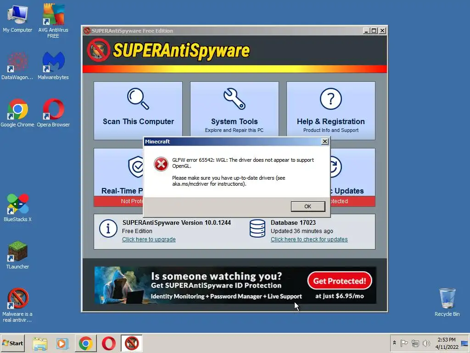Image resolution: width=470 pixels, height=353 pixels.
Task: Click the Start button
Action: 12,343
